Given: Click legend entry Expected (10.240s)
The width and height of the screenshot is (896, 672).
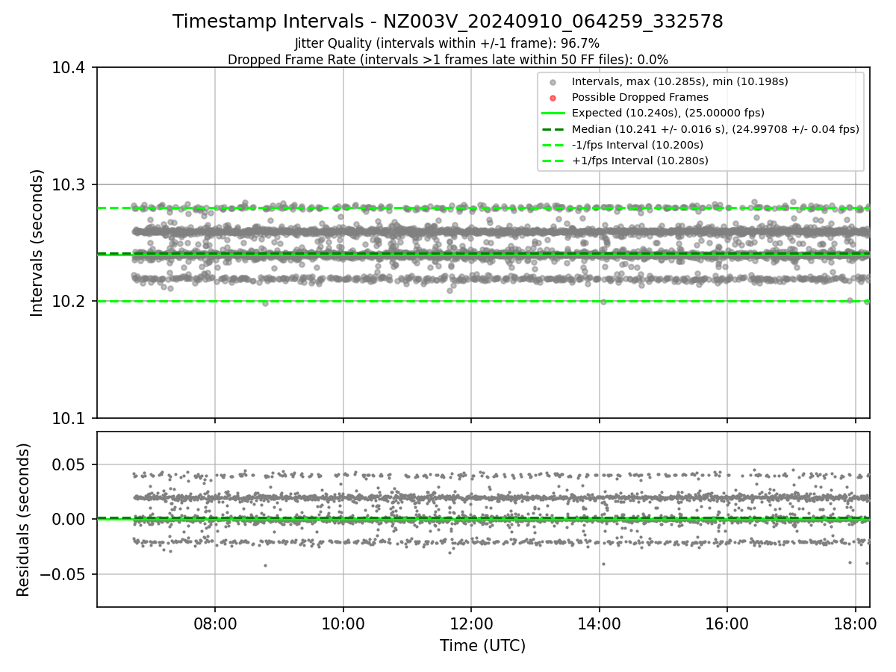Looking at the screenshot, I should coord(668,113).
